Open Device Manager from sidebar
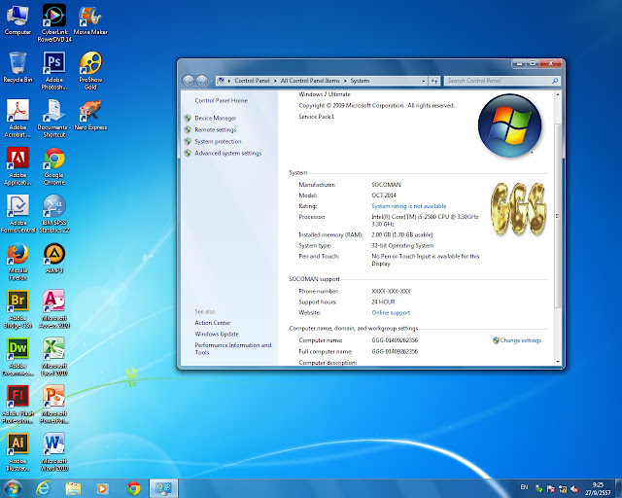The image size is (622, 498). (x=216, y=118)
